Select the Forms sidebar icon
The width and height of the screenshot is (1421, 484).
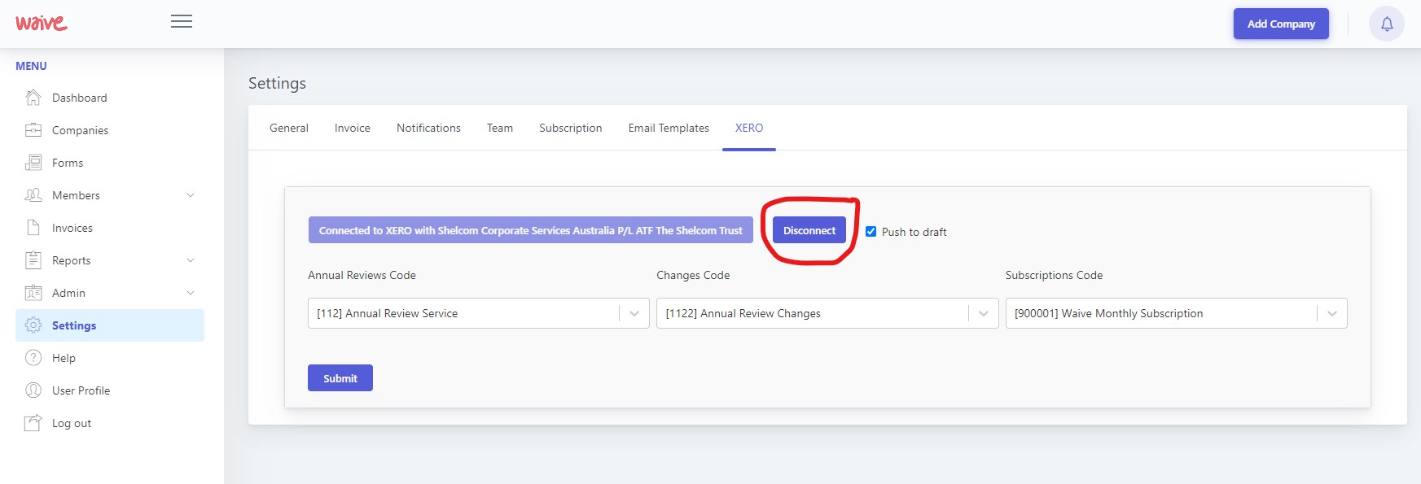tap(33, 163)
